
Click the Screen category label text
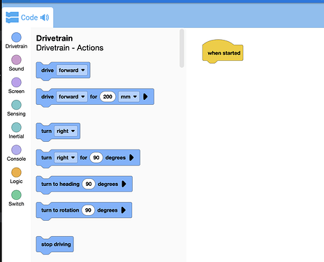[16, 92]
